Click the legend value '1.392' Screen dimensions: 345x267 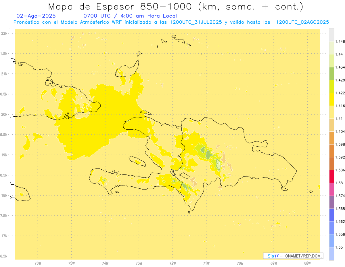point(340,157)
